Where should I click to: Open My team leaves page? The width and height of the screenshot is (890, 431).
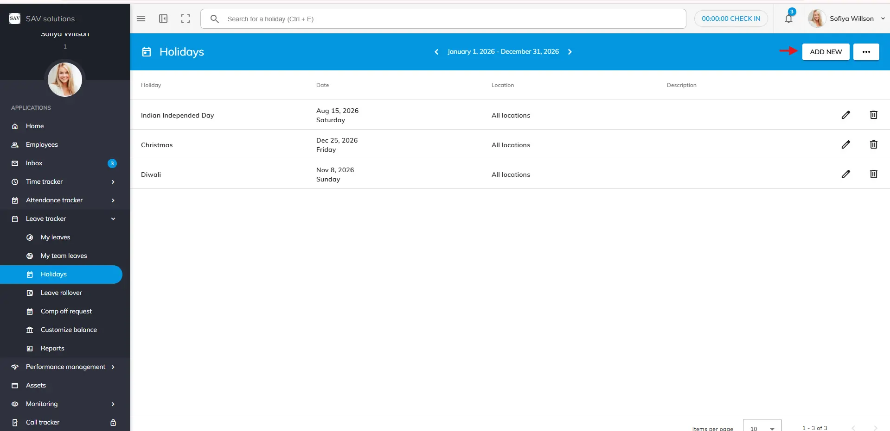(64, 256)
